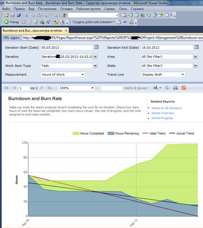The image size is (203, 228).
Task: Open export format dropdown arrow
Action: [160, 88]
